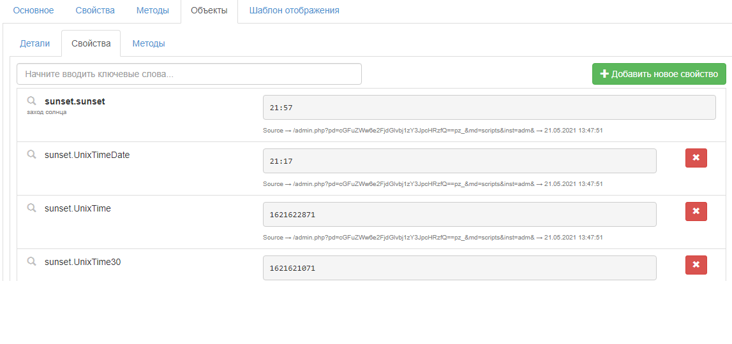732x344 pixels.
Task: Click the sunset.sunset property name
Action: (x=75, y=101)
